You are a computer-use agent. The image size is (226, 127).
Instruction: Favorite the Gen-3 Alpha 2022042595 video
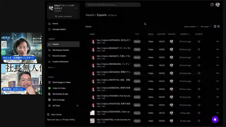(x=199, y=113)
